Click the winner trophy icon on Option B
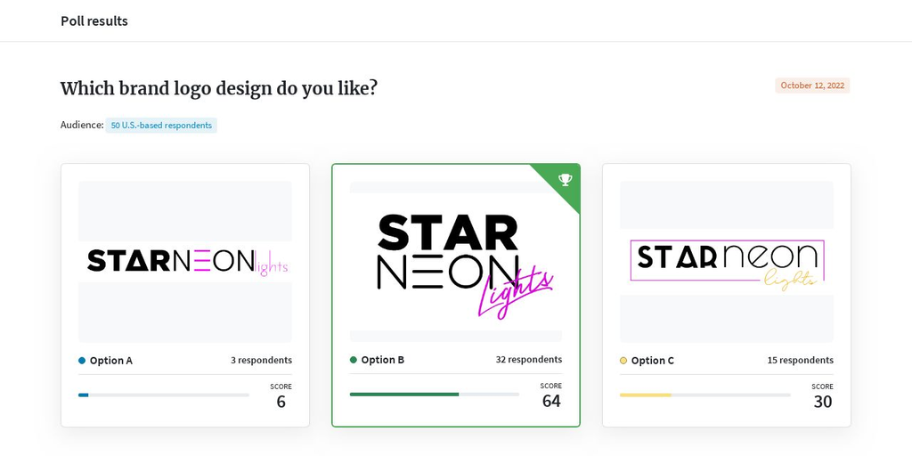Screen dimensions: 912x456 coord(565,180)
